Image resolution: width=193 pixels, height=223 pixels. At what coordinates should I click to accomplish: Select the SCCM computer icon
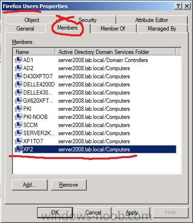click(x=19, y=125)
